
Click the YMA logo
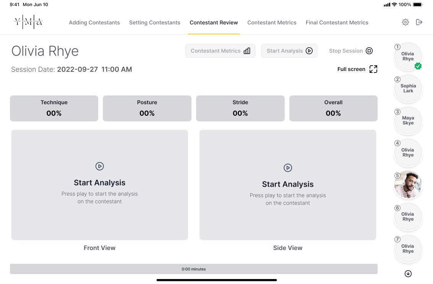tap(28, 22)
